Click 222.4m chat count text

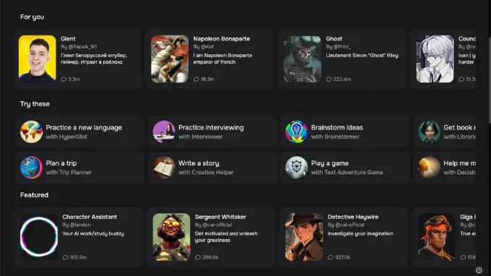342,79
